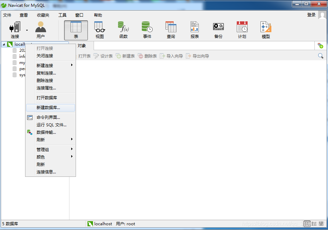The width and height of the screenshot is (328, 230).
Task: Select the per database row in tree
Action: [x=19, y=69]
